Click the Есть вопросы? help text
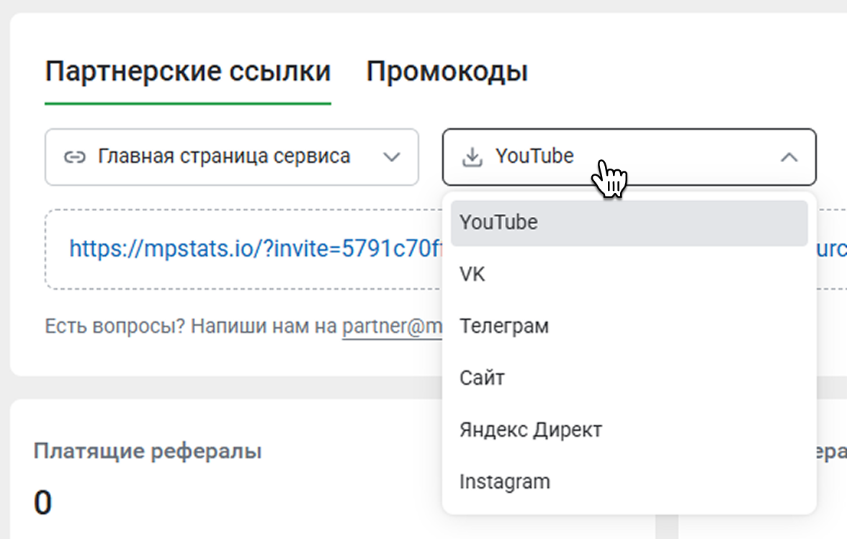The height and width of the screenshot is (539, 847). 115,327
